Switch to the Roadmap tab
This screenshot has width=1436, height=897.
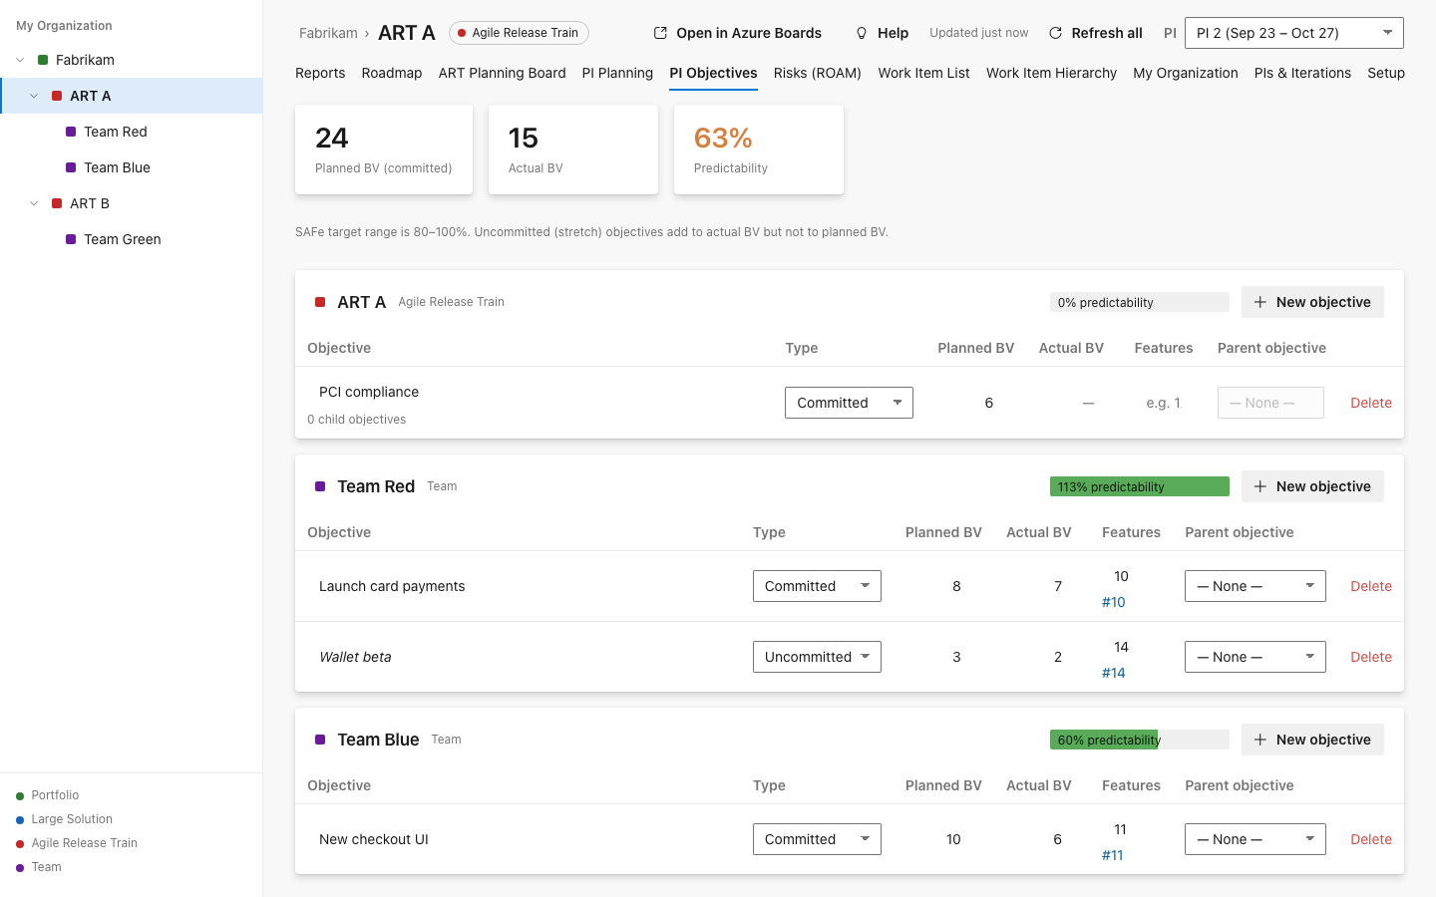coord(392,73)
